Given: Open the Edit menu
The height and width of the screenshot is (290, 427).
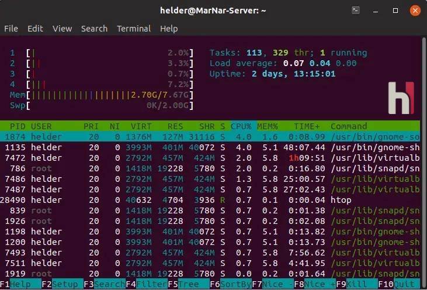Looking at the screenshot, I should point(35,29).
